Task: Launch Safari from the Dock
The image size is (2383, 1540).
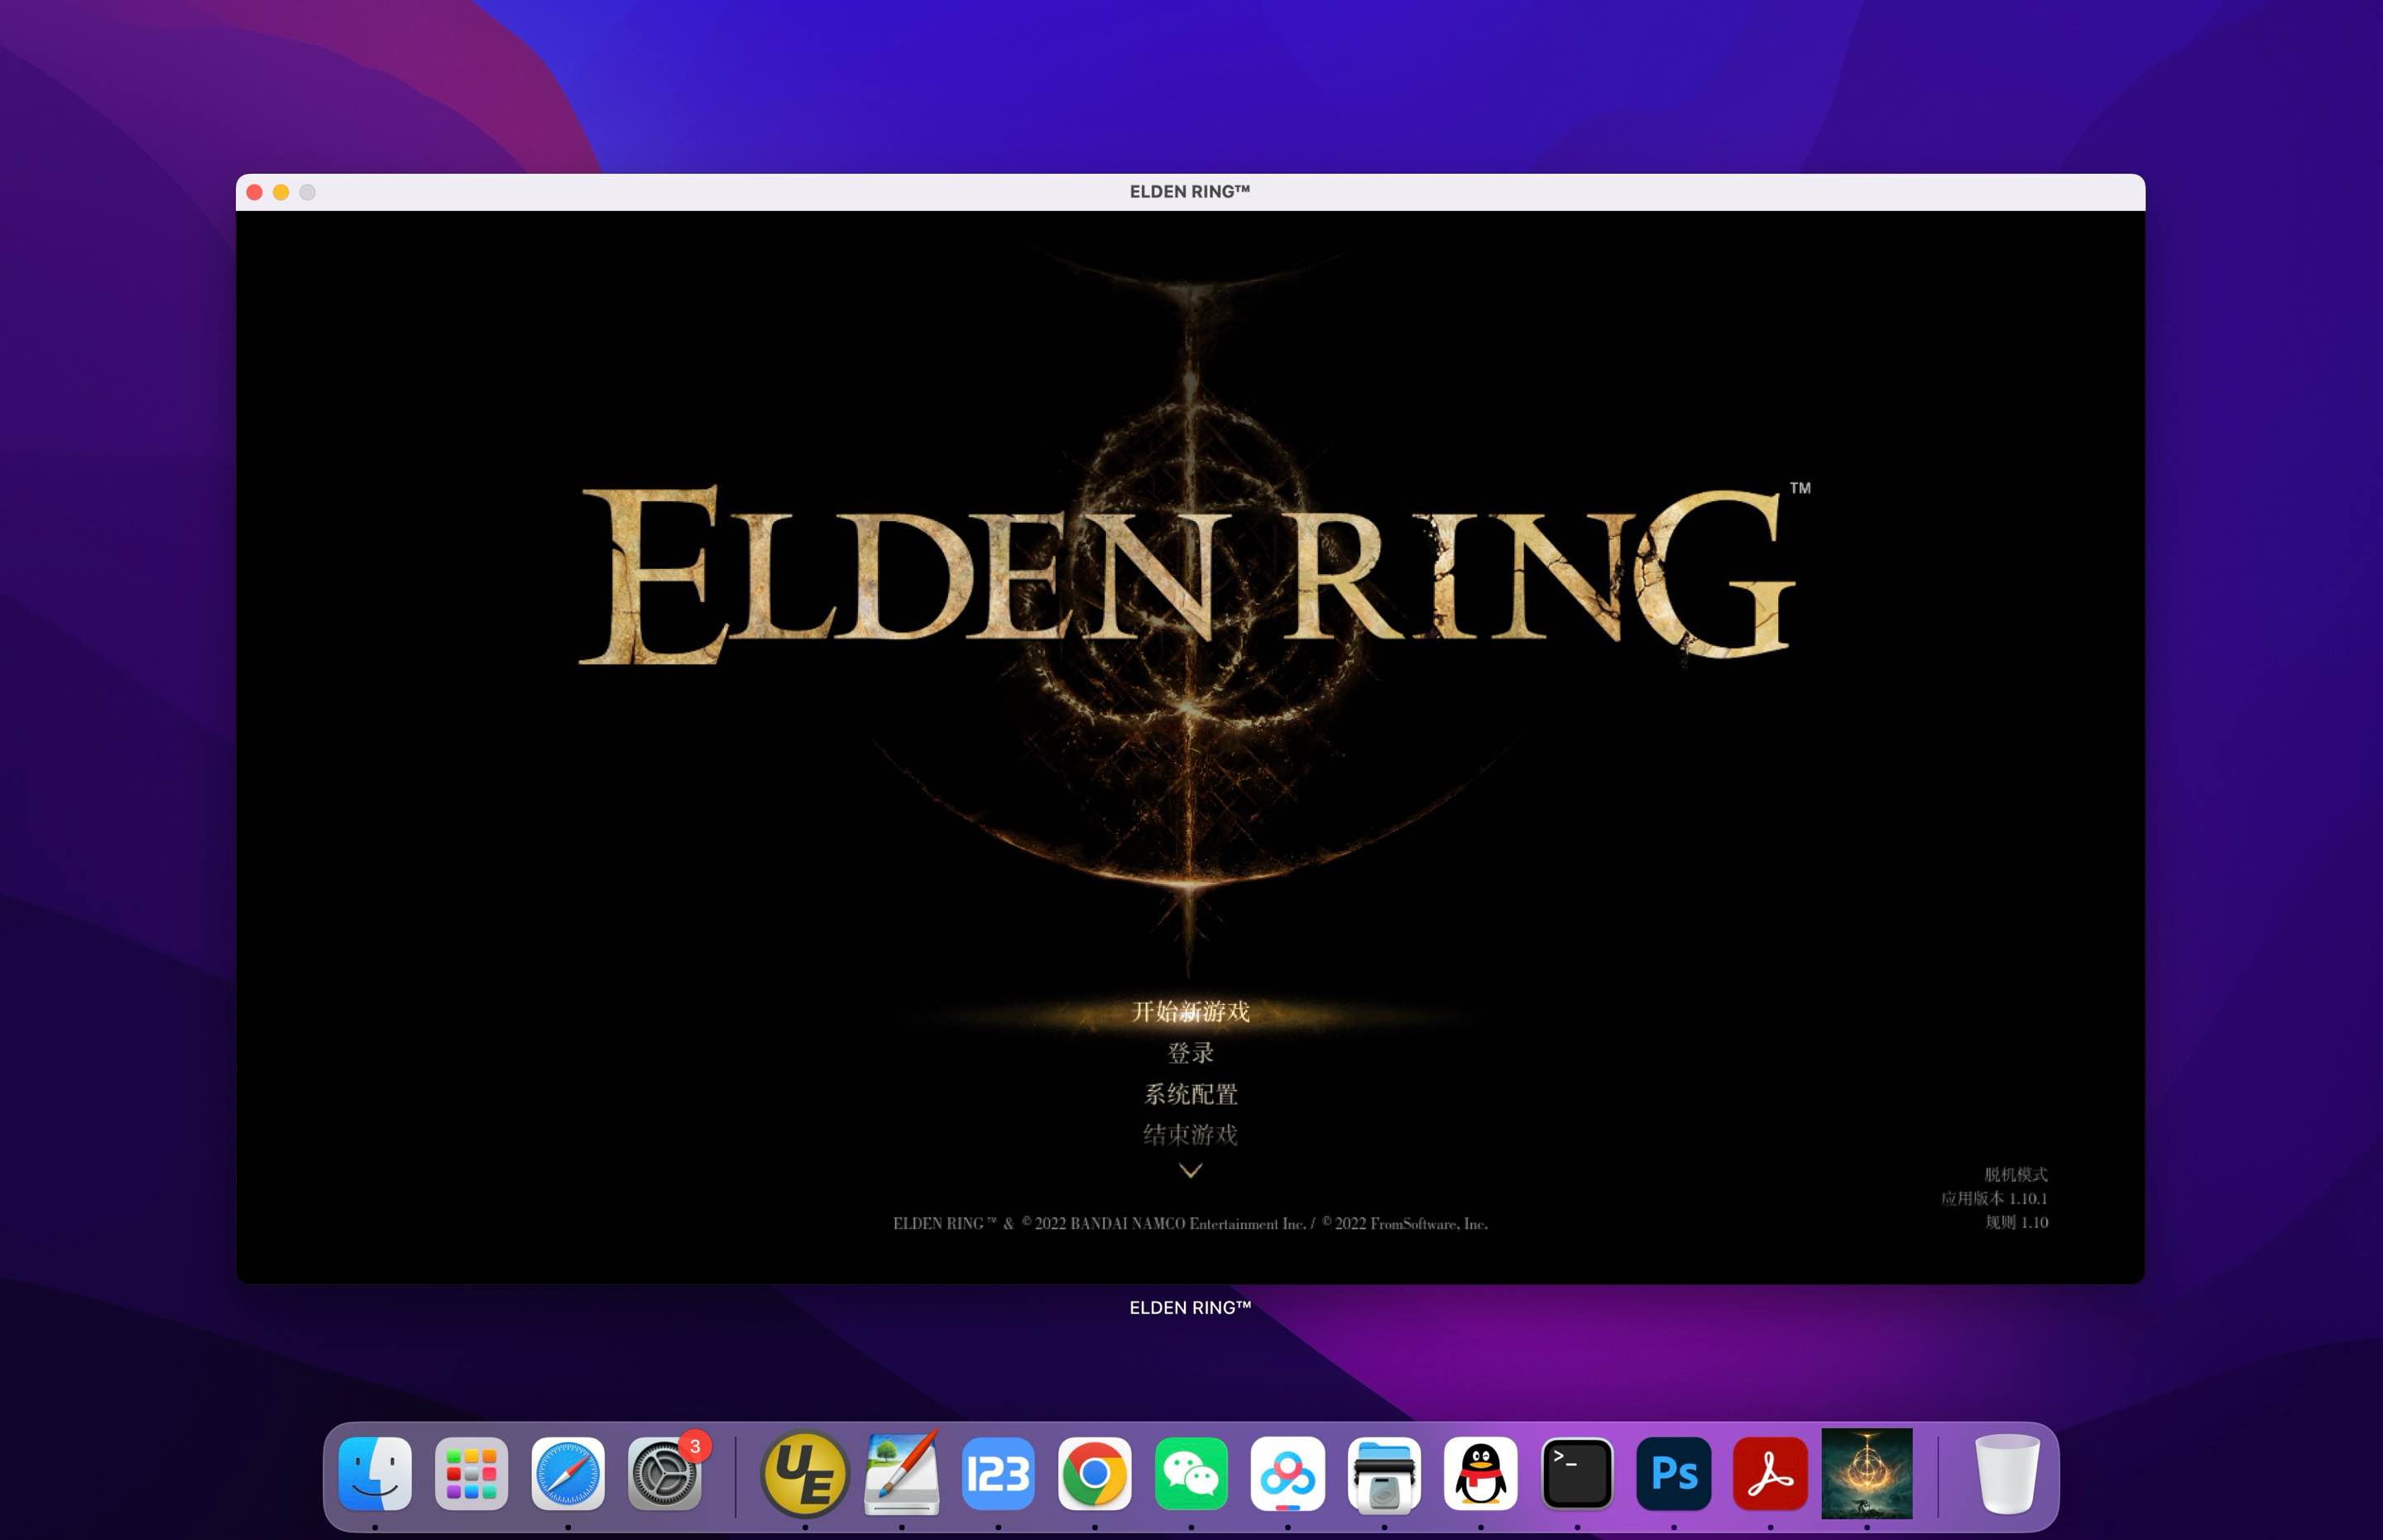Action: pos(568,1474)
